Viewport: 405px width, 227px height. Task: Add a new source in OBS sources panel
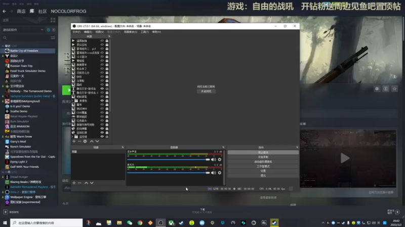[74, 141]
